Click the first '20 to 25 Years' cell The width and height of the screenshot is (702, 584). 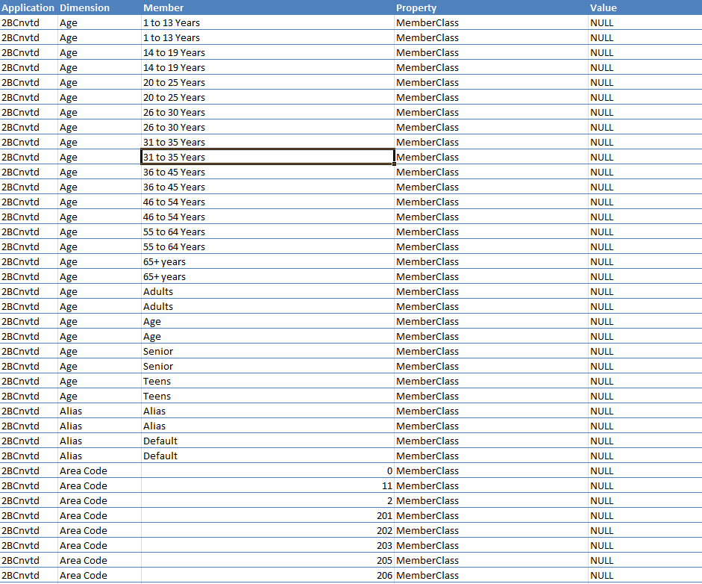coord(268,82)
